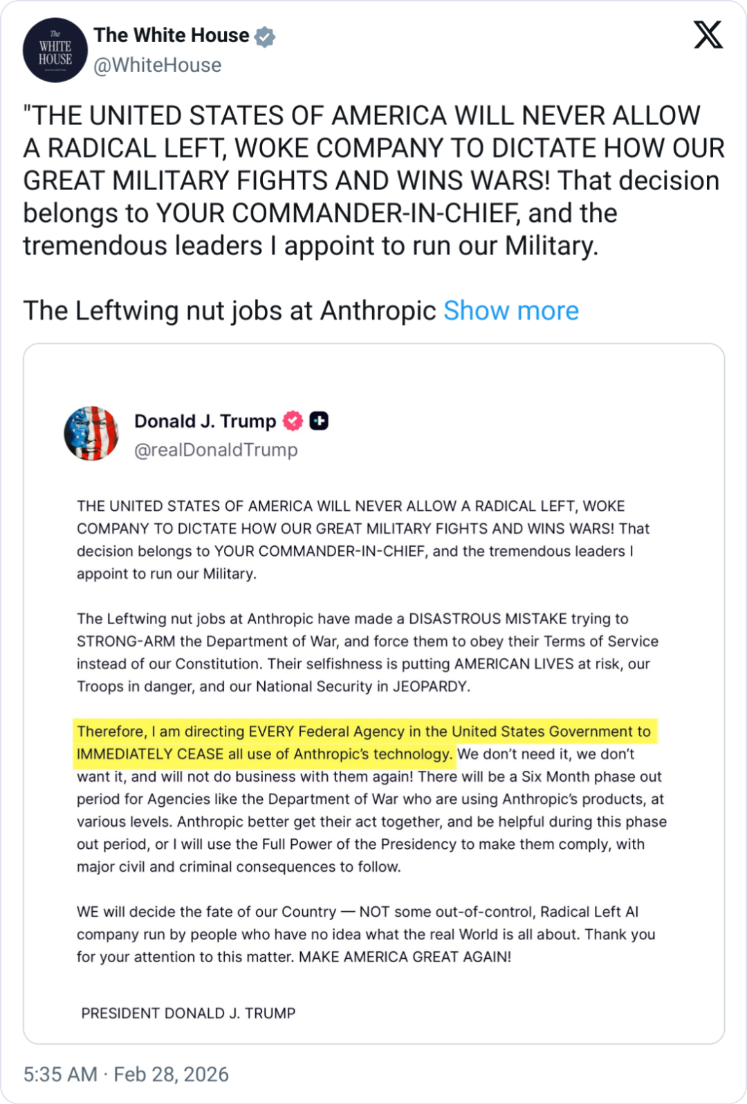Click the red verified badge beside Trump
The image size is (747, 1104).
click(293, 420)
